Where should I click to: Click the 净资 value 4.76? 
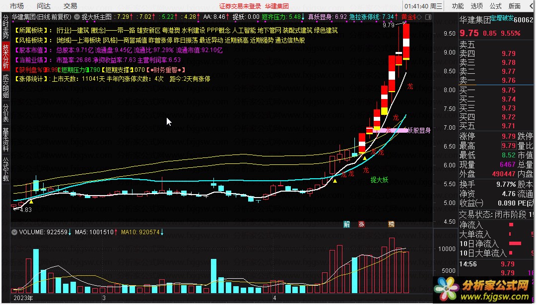click(509, 194)
